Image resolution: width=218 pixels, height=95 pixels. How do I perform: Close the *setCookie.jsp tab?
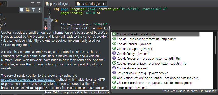tap(104, 4)
